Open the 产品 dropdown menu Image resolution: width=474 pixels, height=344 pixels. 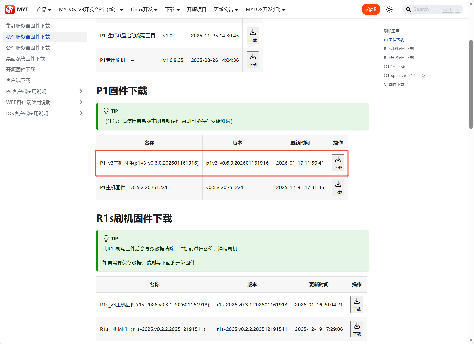coord(44,10)
